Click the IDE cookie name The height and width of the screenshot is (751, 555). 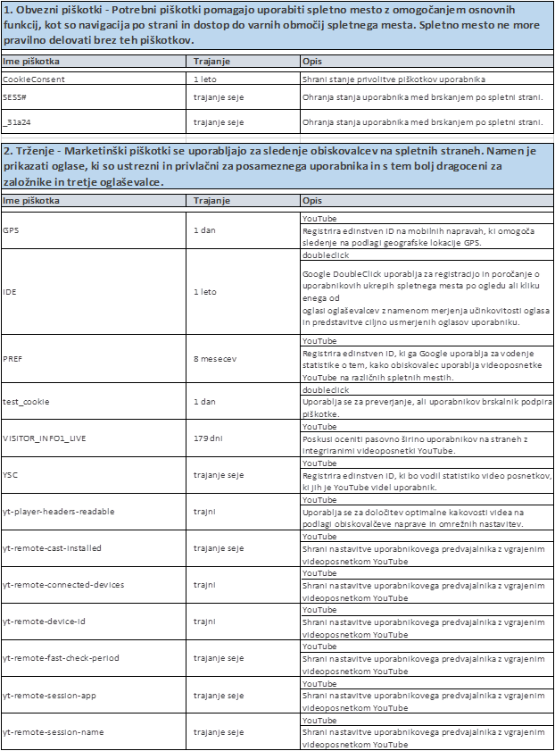pyautogui.click(x=10, y=291)
